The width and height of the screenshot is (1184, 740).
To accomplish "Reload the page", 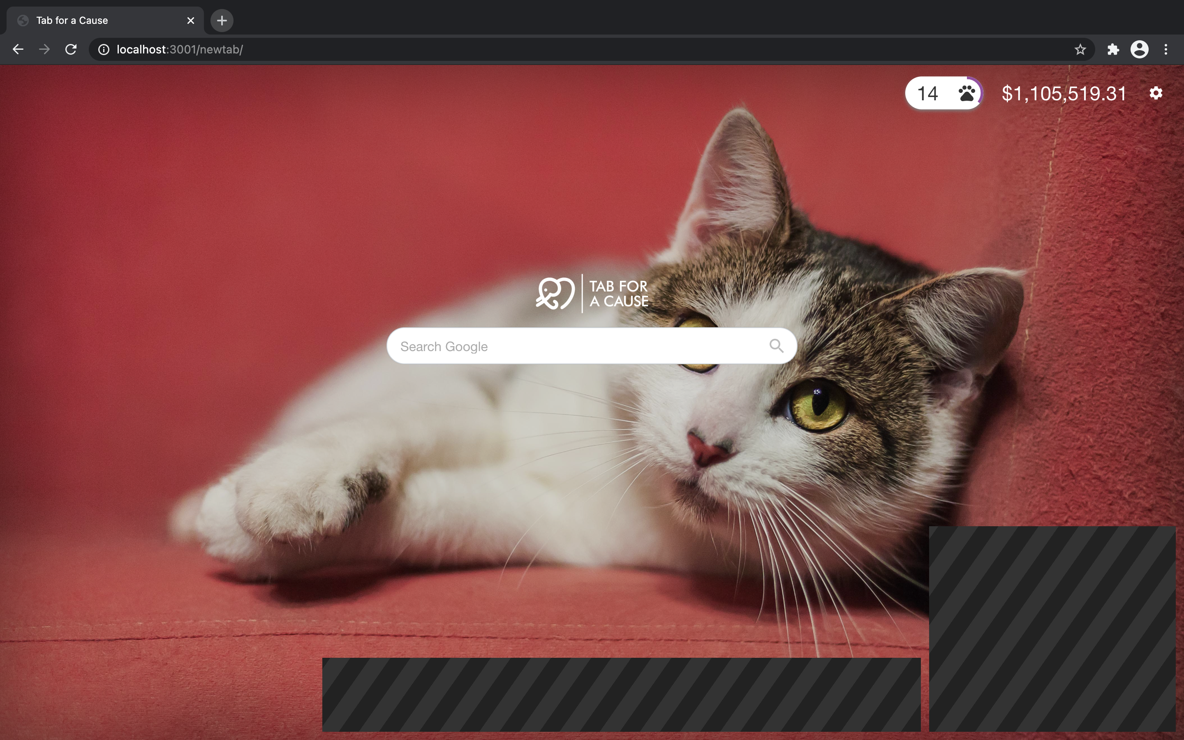I will [71, 49].
